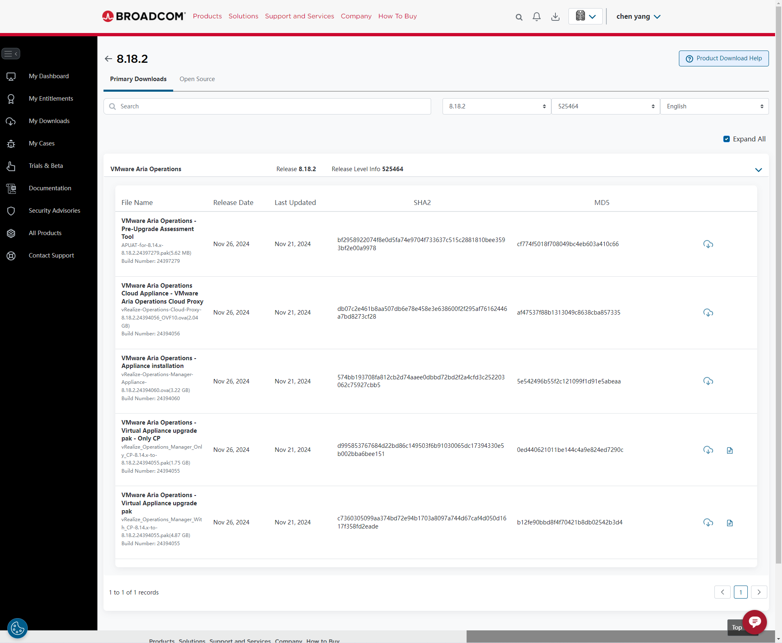Click the Search input field
The width and height of the screenshot is (782, 643).
[267, 106]
